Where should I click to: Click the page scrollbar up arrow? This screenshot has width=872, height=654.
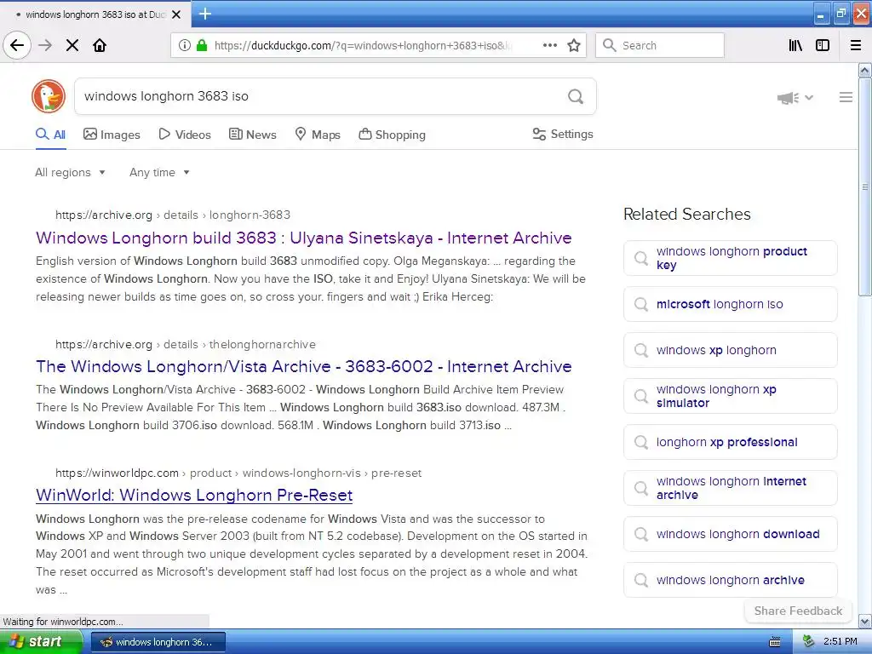click(864, 70)
